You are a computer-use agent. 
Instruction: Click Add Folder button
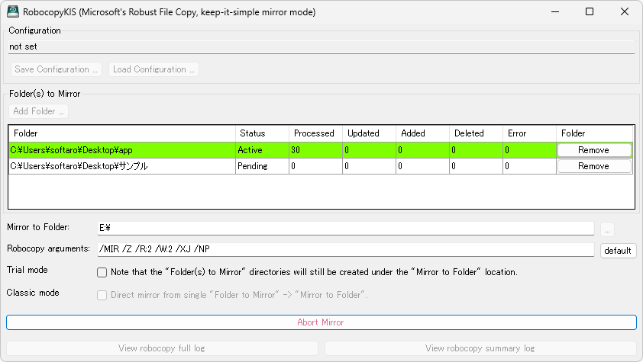[x=39, y=111]
